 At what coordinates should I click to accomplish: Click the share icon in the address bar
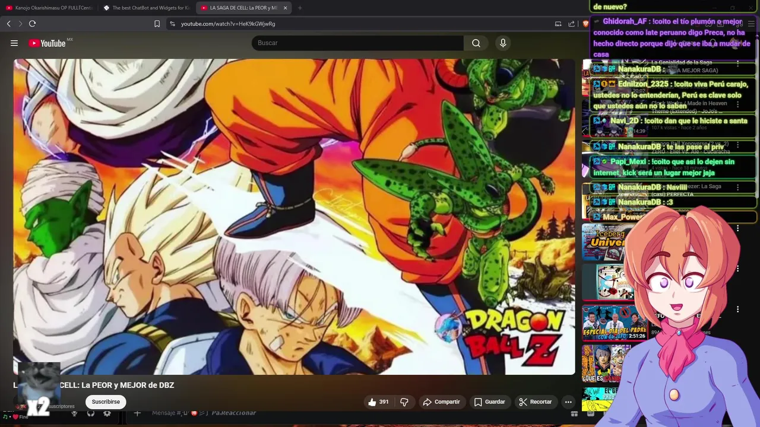(571, 24)
